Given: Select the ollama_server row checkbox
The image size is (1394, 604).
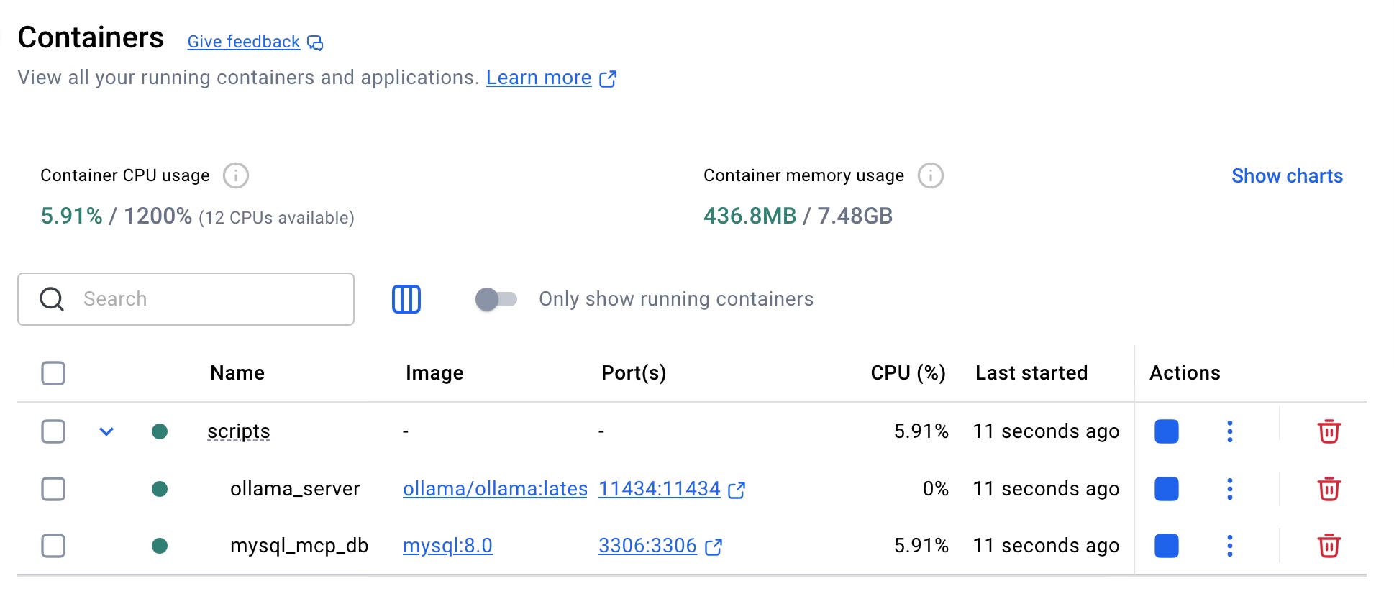Looking at the screenshot, I should (53, 489).
